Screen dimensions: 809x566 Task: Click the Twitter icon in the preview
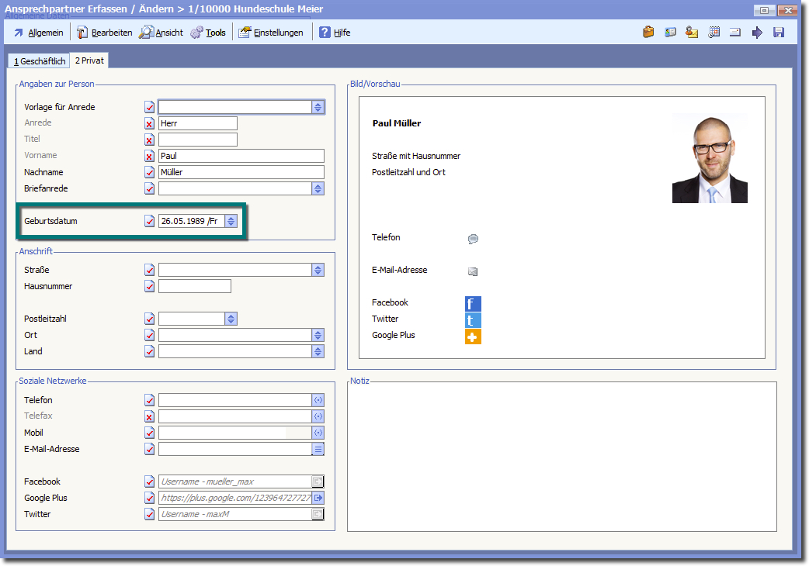click(473, 320)
